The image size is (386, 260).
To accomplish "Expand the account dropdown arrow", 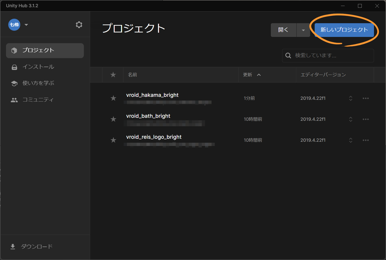I will tap(26, 25).
